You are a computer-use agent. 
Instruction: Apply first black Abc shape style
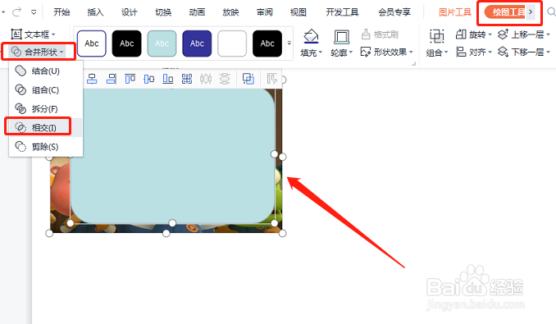point(126,43)
